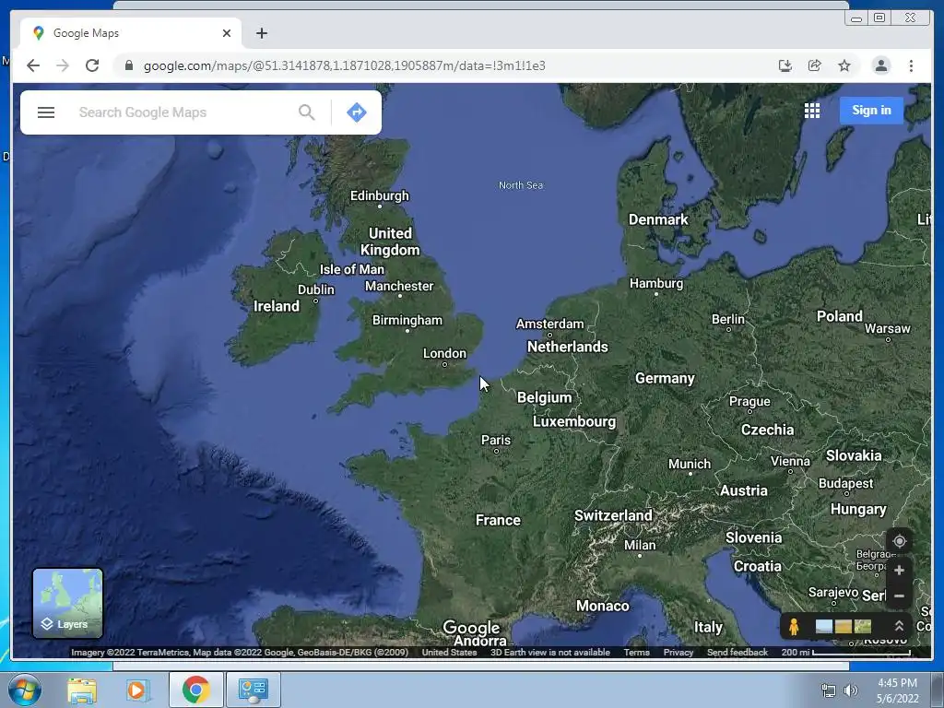The width and height of the screenshot is (944, 708).
Task: Zoom out with the minus button
Action: coord(899,596)
